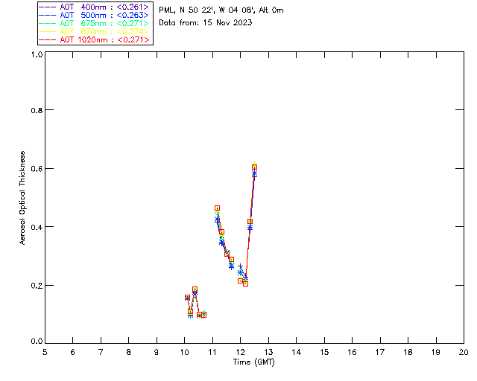Image resolution: width=477 pixels, height=381 pixels.
Task: Click x-axis tick label 10
Action: [x=185, y=352]
